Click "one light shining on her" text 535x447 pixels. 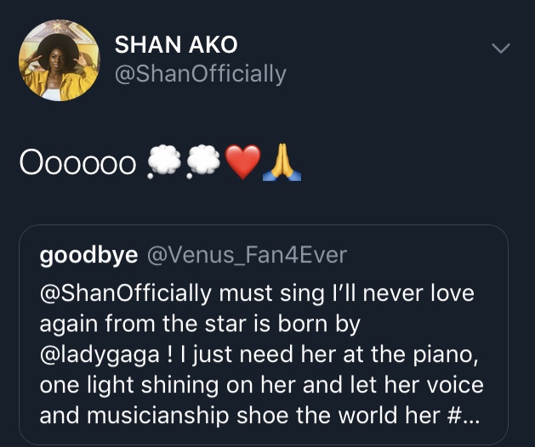coord(149,385)
